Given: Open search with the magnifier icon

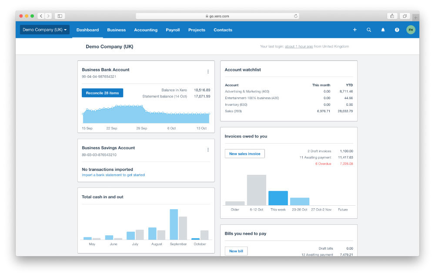Looking at the screenshot, I should (x=369, y=30).
